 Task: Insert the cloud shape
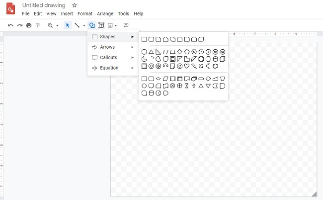pyautogui.click(x=215, y=66)
